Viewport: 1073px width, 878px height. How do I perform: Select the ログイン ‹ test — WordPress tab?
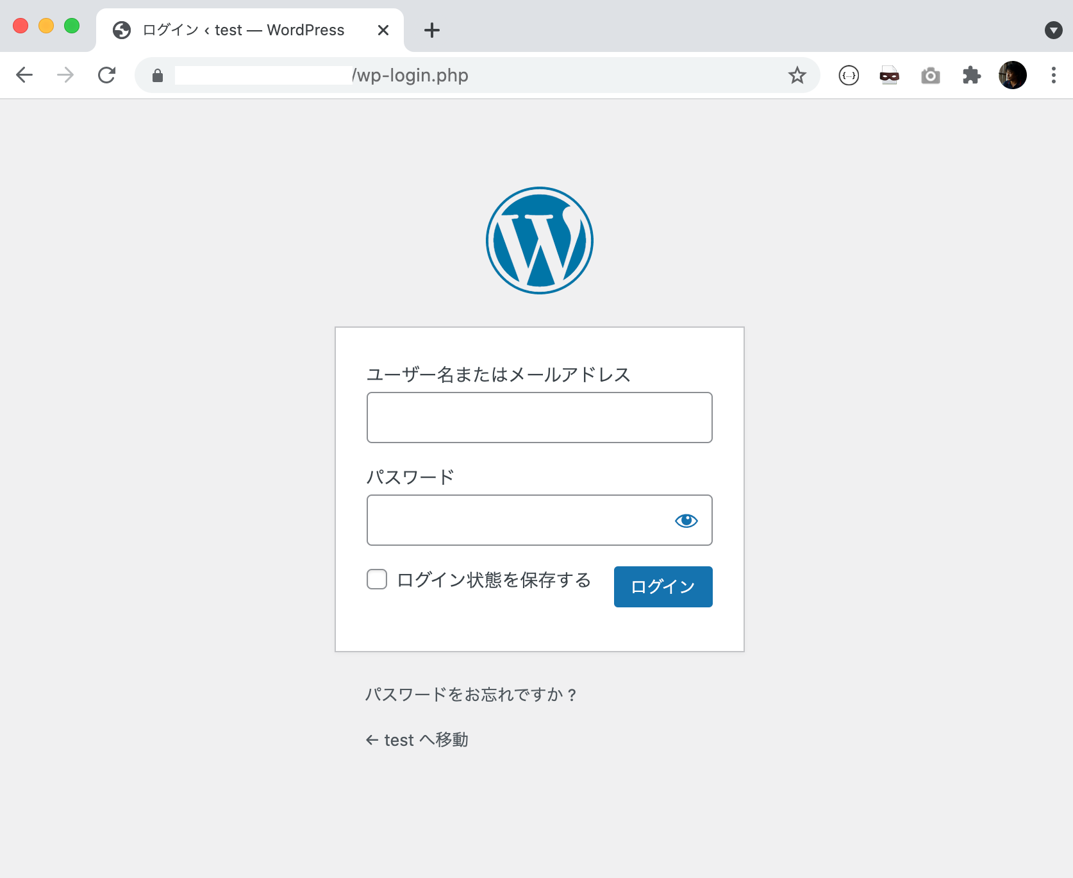coord(250,30)
